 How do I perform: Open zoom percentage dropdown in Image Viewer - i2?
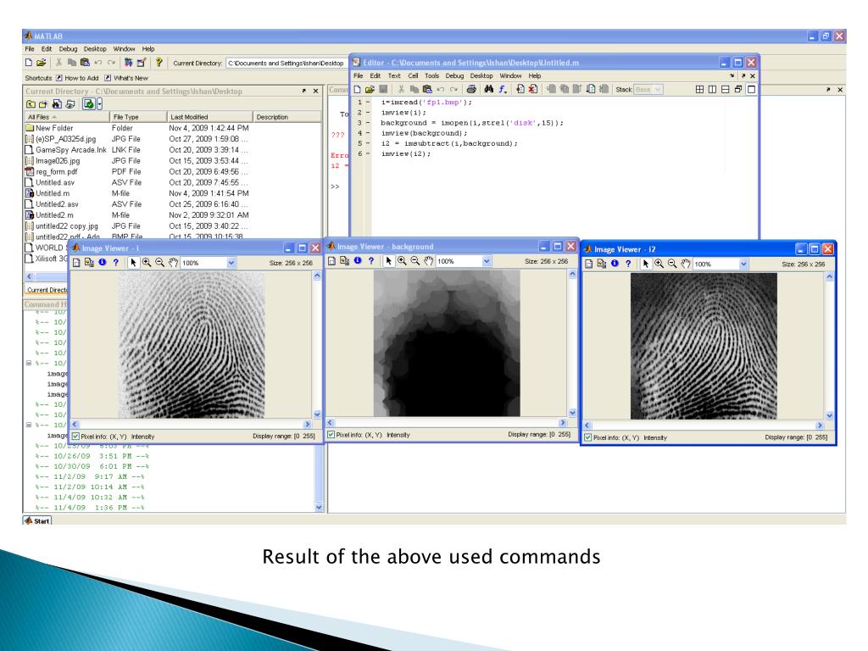pos(743,264)
